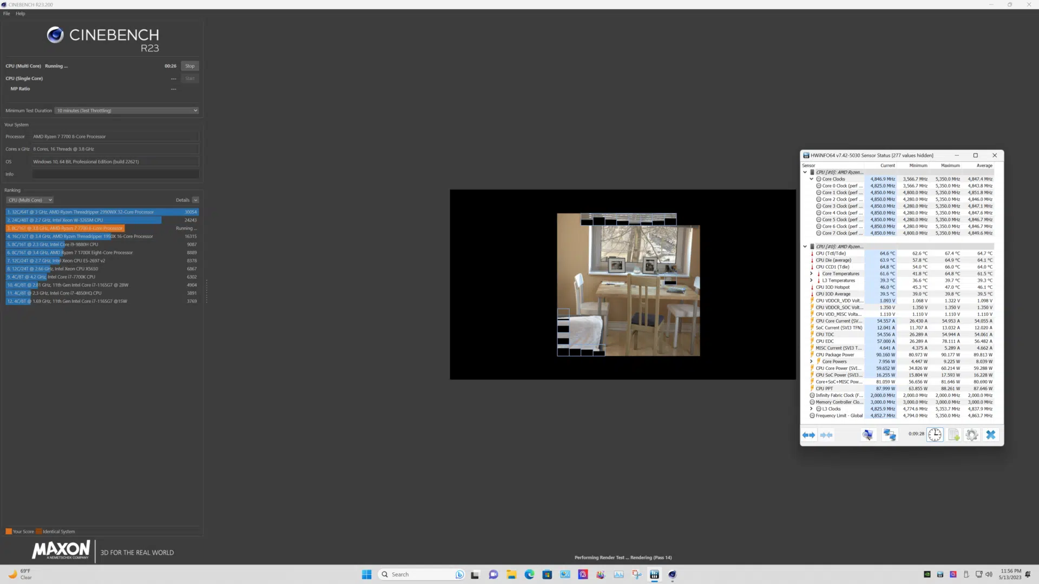Open the CPU (Multi Core) ranking dropdown
This screenshot has width=1039, height=584.
30,200
